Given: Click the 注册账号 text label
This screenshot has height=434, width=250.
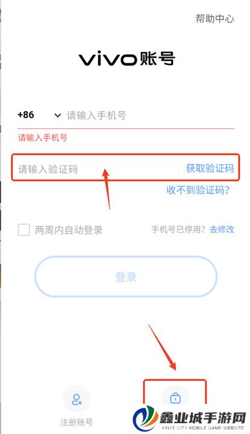Looking at the screenshot, I should pos(77,422).
